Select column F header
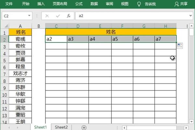Image resolution: width=195 pixels, height=130 pixels. pyautogui.click(x=122, y=26)
